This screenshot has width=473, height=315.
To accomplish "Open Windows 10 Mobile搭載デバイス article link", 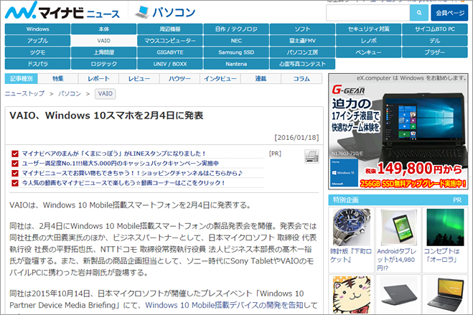I will (x=224, y=305).
